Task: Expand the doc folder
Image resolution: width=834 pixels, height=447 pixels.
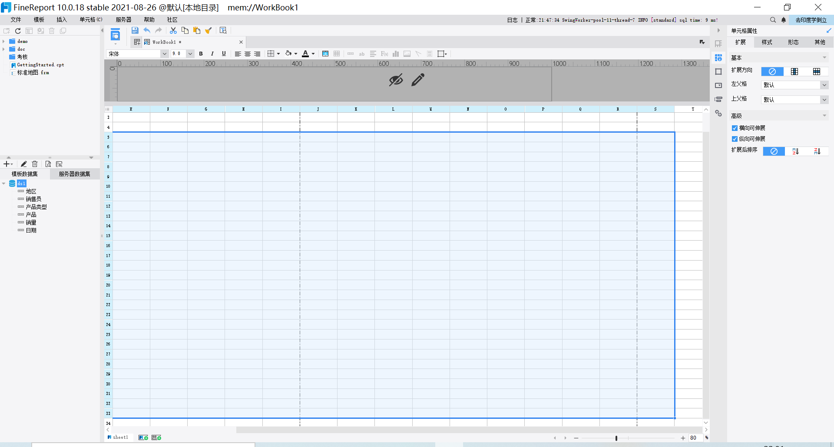Action: pyautogui.click(x=3, y=49)
